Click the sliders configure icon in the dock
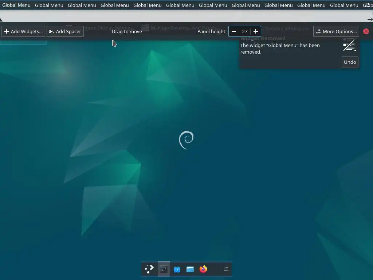Viewport: 373px width, 280px height. [226, 269]
